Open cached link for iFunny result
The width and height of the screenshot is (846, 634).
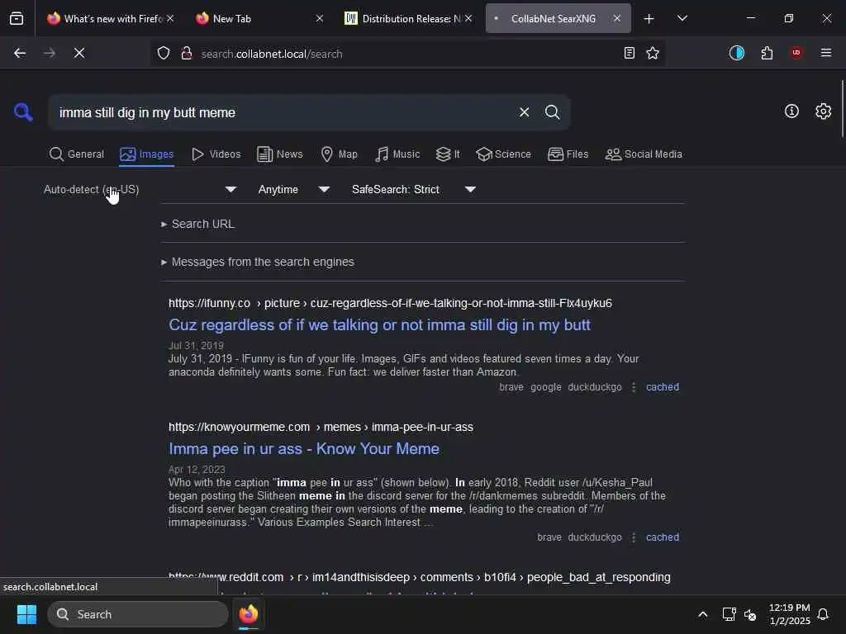(663, 387)
